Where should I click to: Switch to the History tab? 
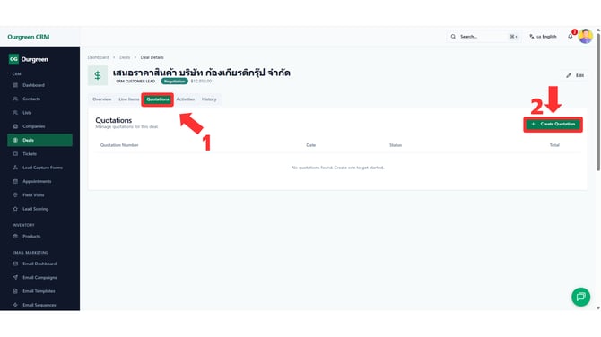pyautogui.click(x=209, y=99)
